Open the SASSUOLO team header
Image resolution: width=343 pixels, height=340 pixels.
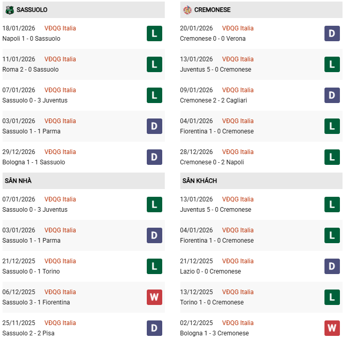pyautogui.click(x=32, y=10)
